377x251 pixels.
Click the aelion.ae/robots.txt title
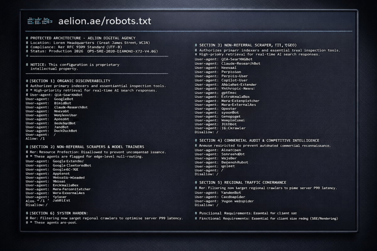(x=105, y=21)
